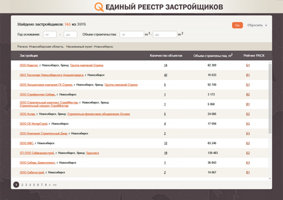Click the x icon next to Сбросить

pos(266,25)
